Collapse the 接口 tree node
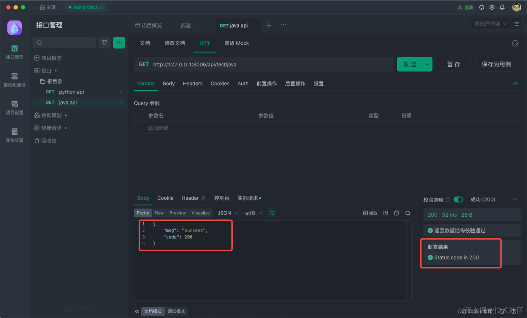Screen dimensions: 527x318 pos(56,71)
